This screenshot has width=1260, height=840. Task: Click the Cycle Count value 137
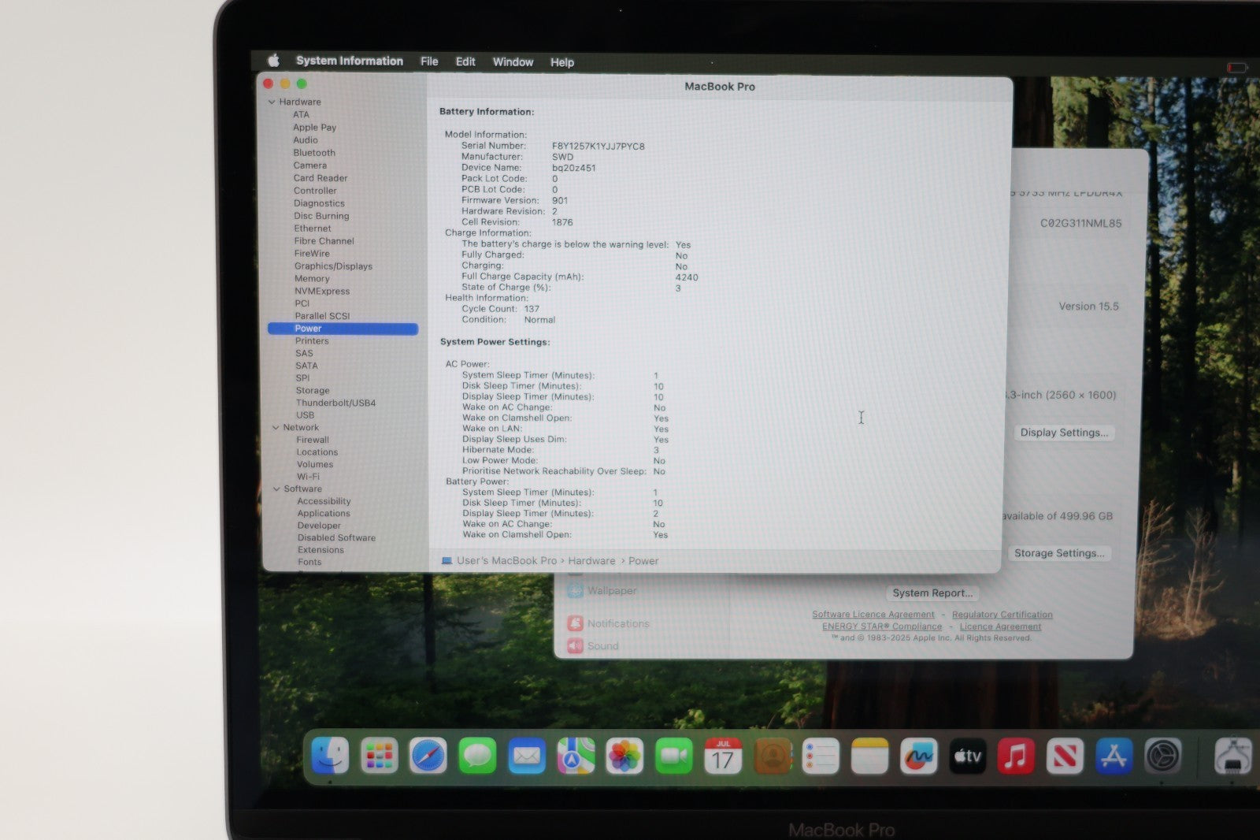[532, 309]
